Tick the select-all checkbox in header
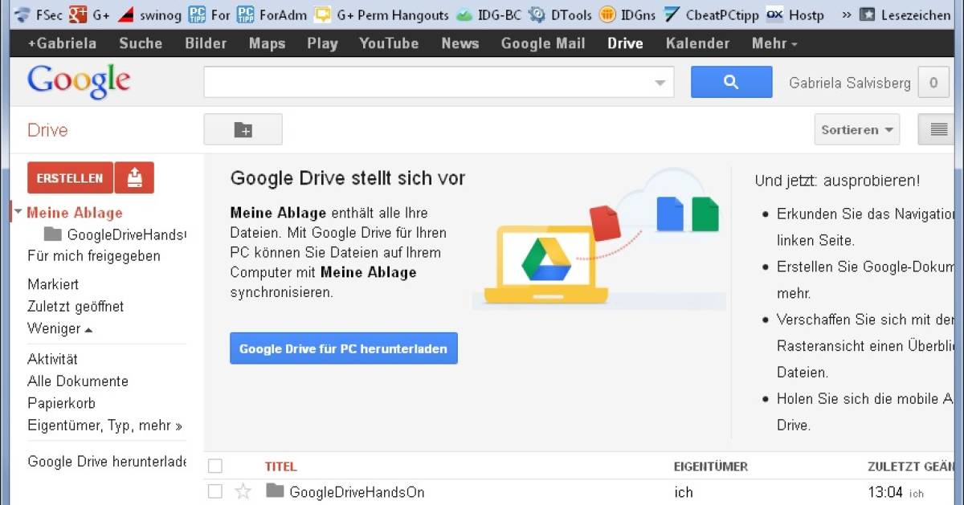The image size is (964, 505). 214,466
